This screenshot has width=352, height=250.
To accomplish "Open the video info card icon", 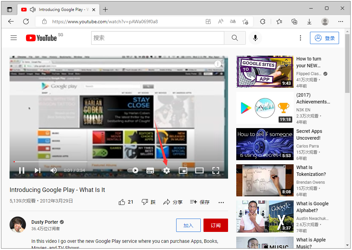I will click(x=217, y=64).
